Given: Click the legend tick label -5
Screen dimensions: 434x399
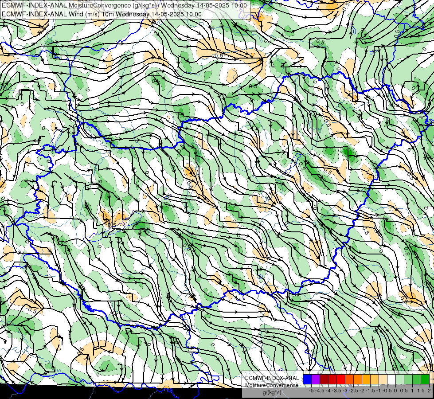Looking at the screenshot, I should (x=311, y=391).
